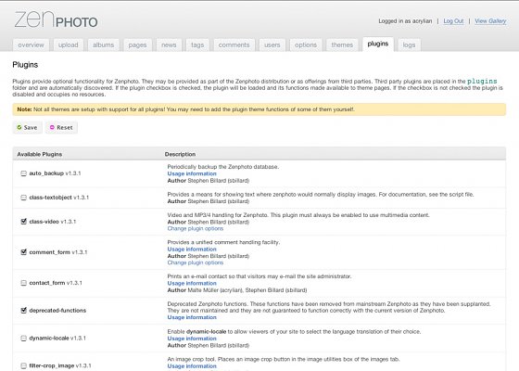Viewport: 519px width, 371px height.
Task: Go to the options tab
Action: [306, 45]
